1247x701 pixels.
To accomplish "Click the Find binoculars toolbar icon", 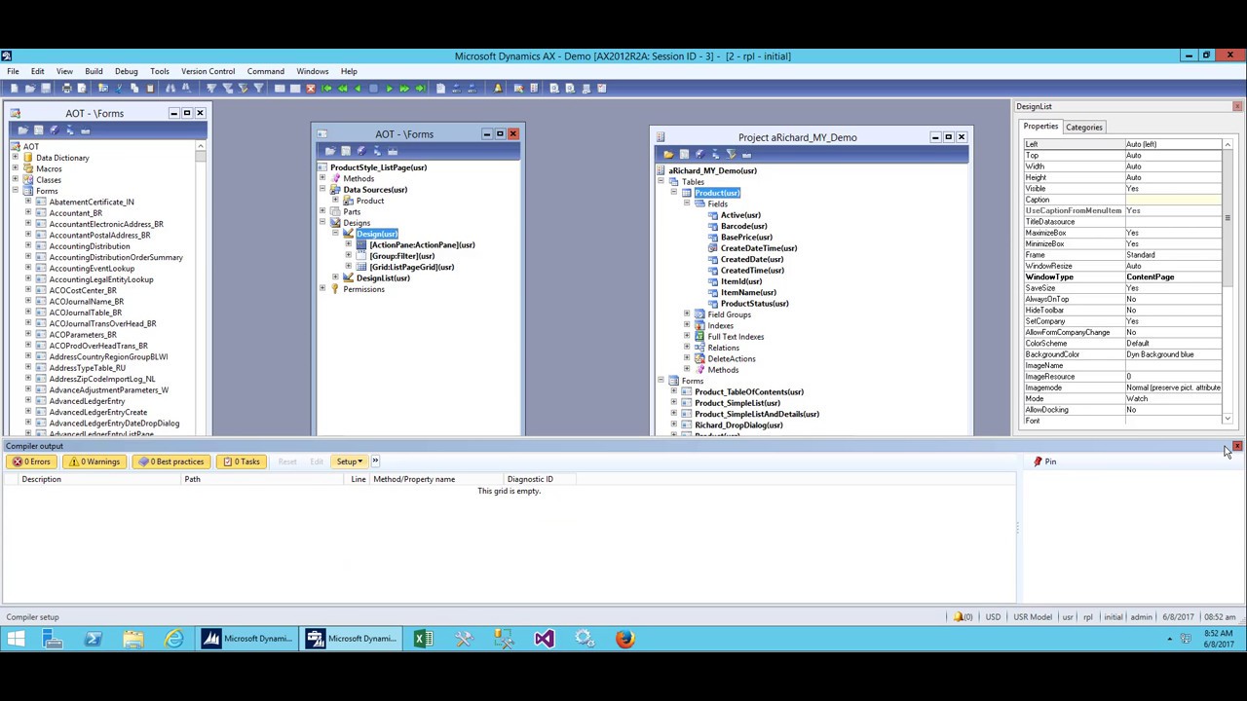I will click(x=170, y=88).
